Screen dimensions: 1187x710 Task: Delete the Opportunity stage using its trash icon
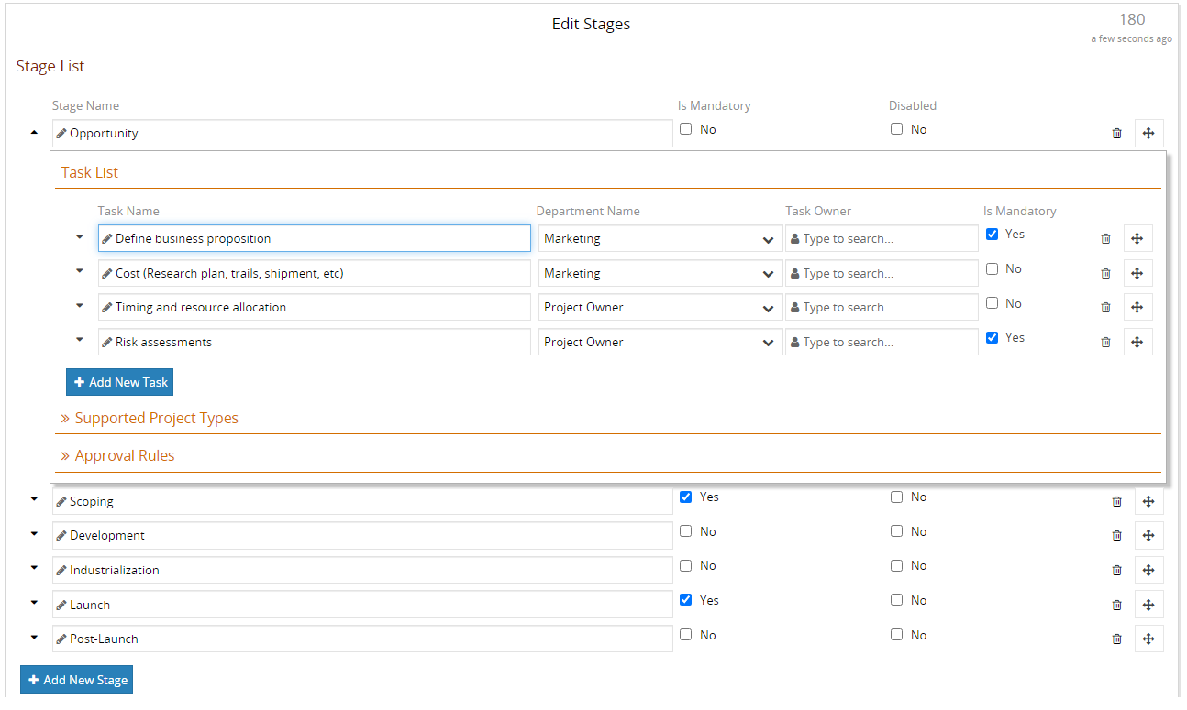click(1116, 134)
